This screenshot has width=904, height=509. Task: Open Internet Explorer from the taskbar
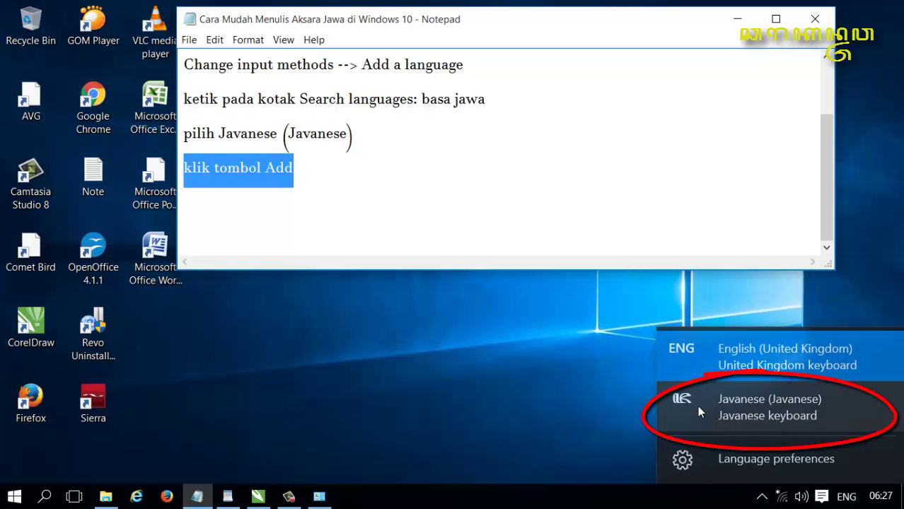[137, 496]
